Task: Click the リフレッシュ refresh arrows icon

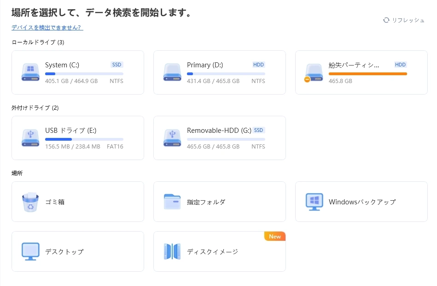Action: coord(386,20)
